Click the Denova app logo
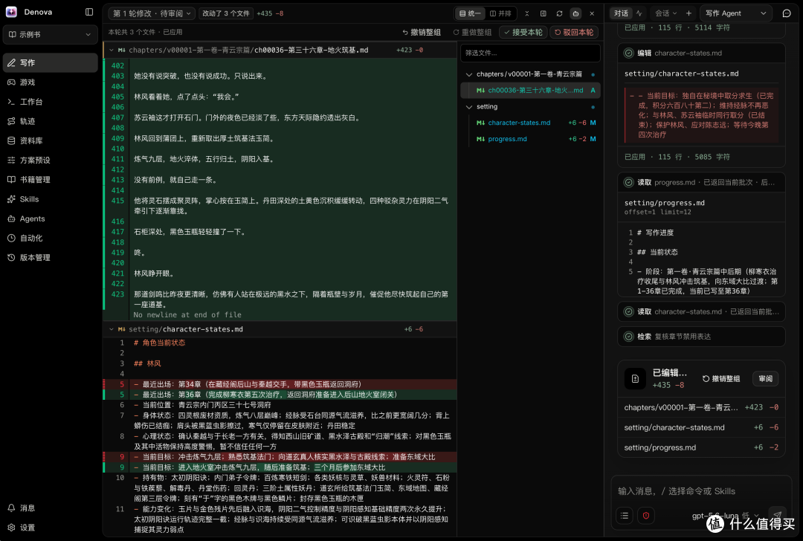 click(11, 12)
